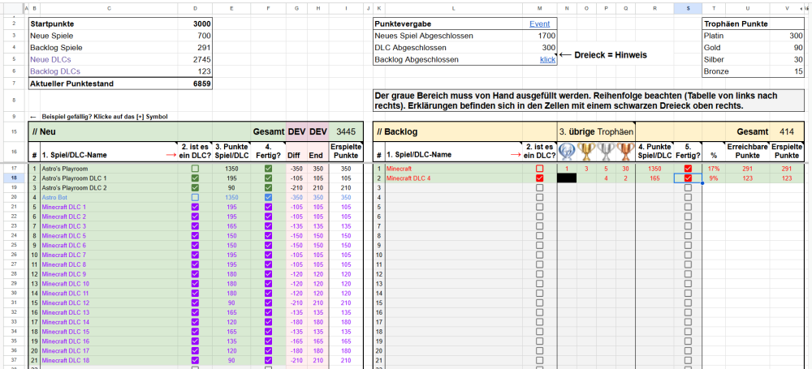Open the klick link beside Backlog Abgeschlossen
Image resolution: width=812 pixels, height=369 pixels.
(x=547, y=60)
